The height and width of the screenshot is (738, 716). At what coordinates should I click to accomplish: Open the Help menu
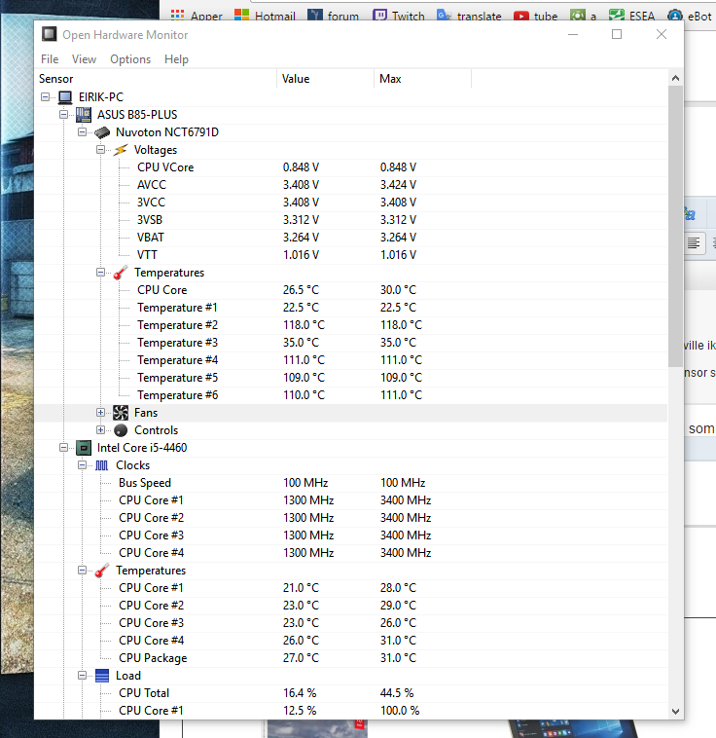click(x=176, y=59)
